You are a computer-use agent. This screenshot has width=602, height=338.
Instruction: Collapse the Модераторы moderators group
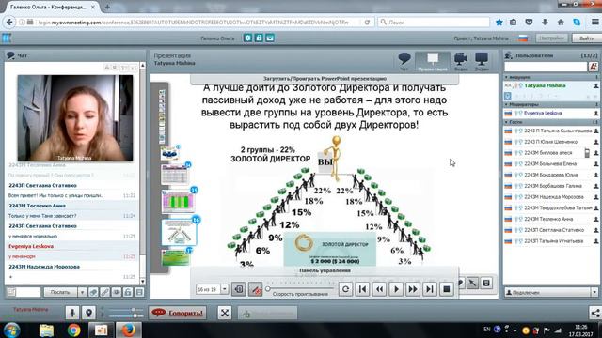pos(506,104)
